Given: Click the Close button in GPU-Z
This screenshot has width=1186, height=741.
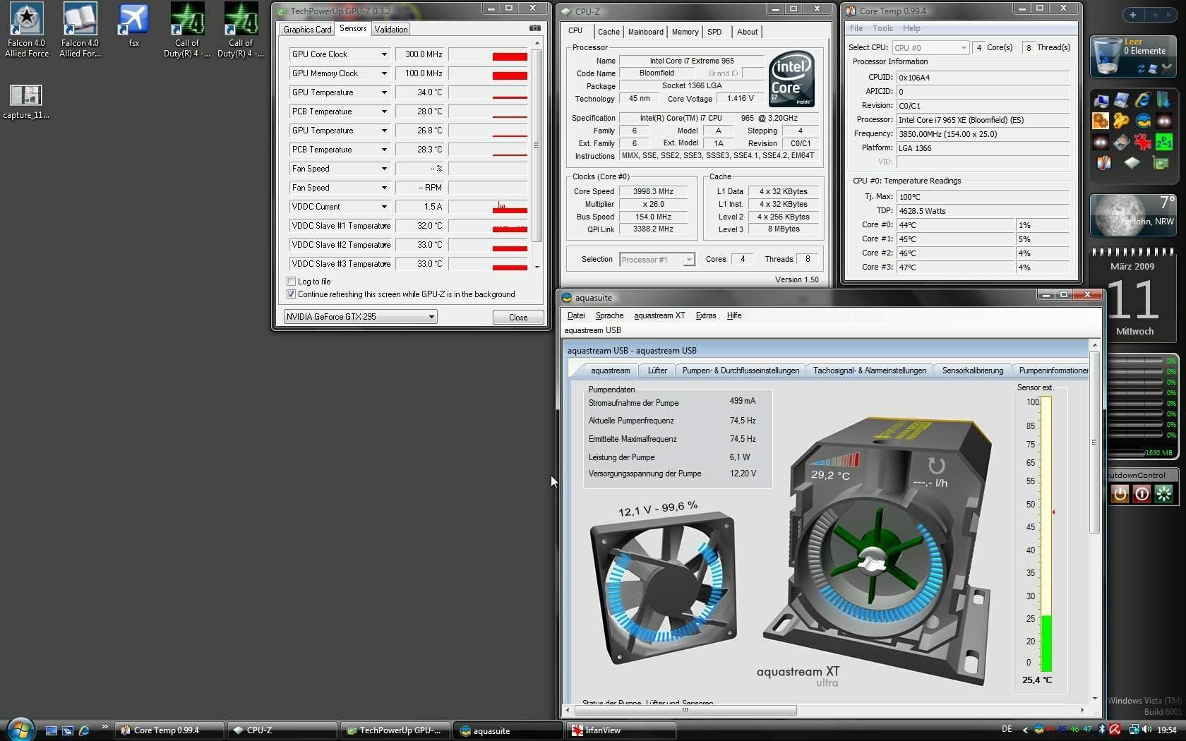Looking at the screenshot, I should pos(518,318).
